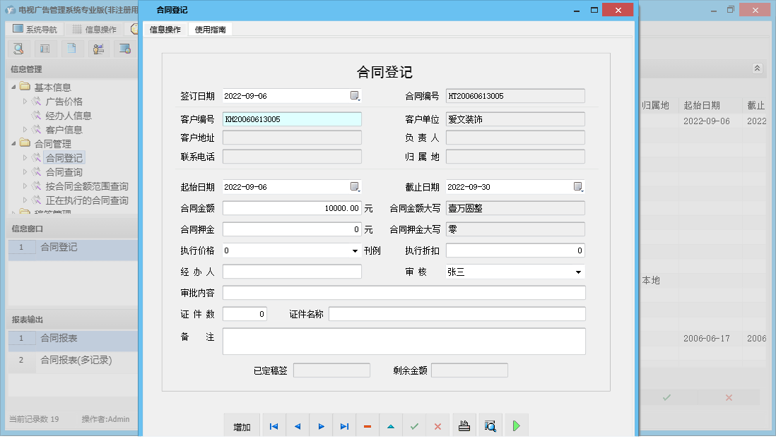The image size is (776, 448).
Task: Delete the current record via red minus icon
Action: pos(367,425)
